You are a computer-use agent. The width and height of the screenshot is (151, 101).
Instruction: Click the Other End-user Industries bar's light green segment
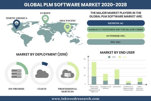point(140,80)
